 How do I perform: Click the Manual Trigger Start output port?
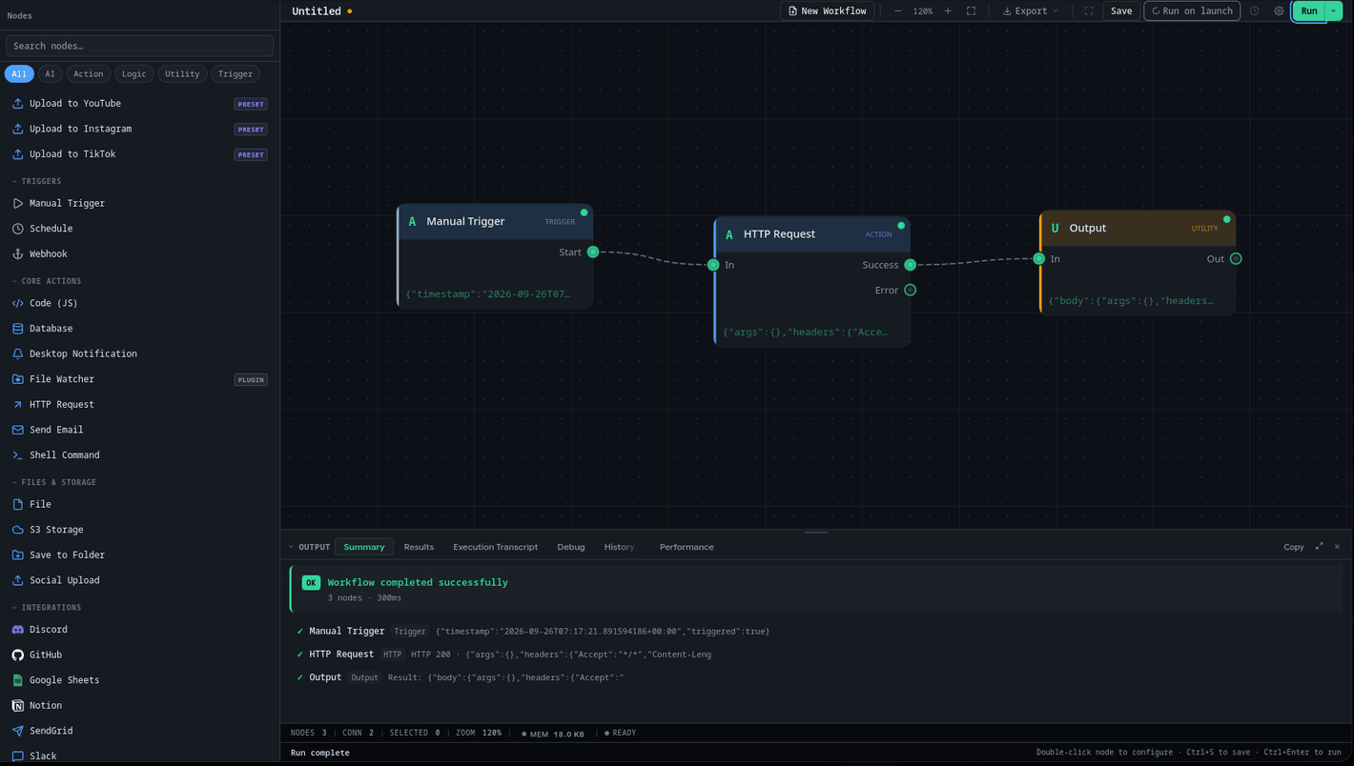click(593, 252)
